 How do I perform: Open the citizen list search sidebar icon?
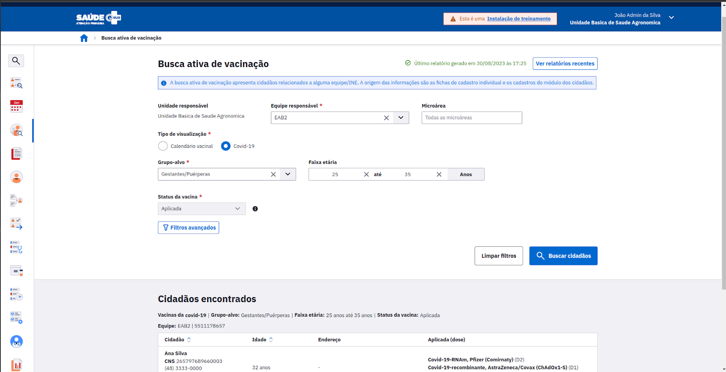(x=16, y=83)
